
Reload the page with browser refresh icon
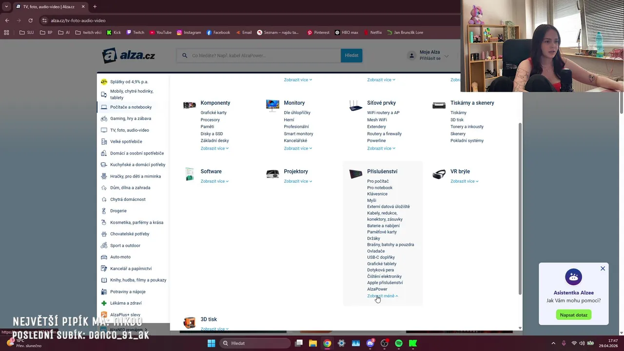point(30,20)
